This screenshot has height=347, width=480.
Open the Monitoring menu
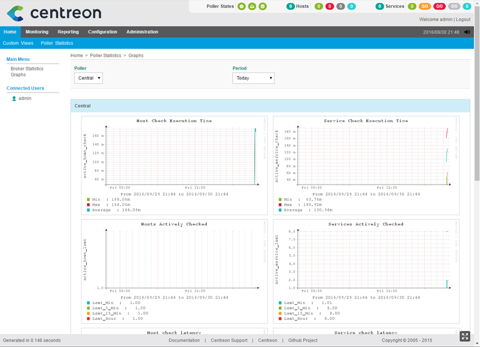pyautogui.click(x=37, y=32)
